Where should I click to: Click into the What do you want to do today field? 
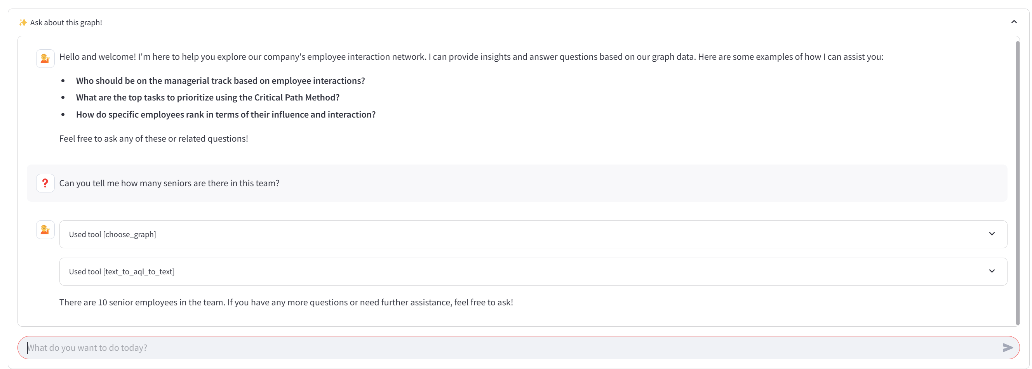click(x=481, y=347)
